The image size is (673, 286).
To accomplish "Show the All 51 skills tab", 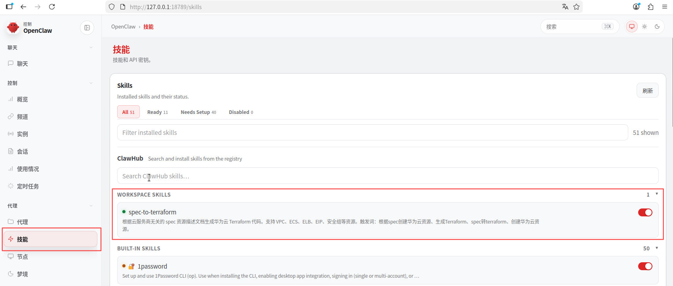I will [x=128, y=112].
